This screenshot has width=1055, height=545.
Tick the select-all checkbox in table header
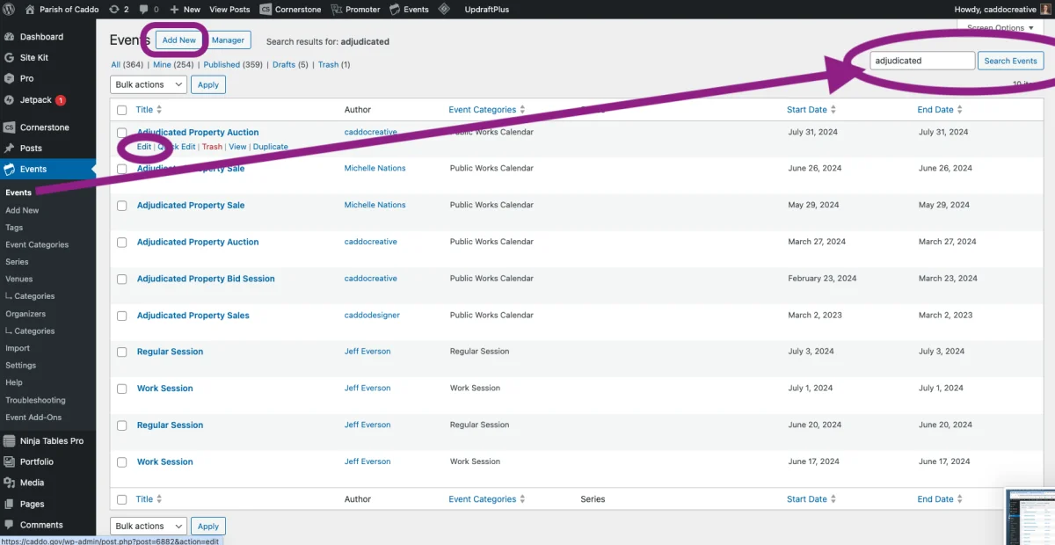pyautogui.click(x=122, y=110)
